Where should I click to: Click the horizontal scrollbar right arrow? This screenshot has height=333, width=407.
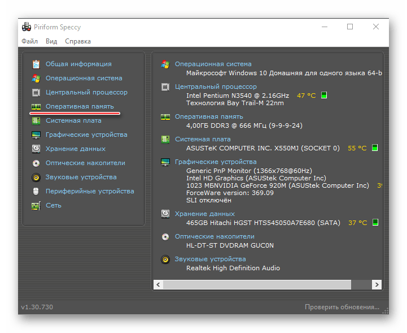[377, 285]
